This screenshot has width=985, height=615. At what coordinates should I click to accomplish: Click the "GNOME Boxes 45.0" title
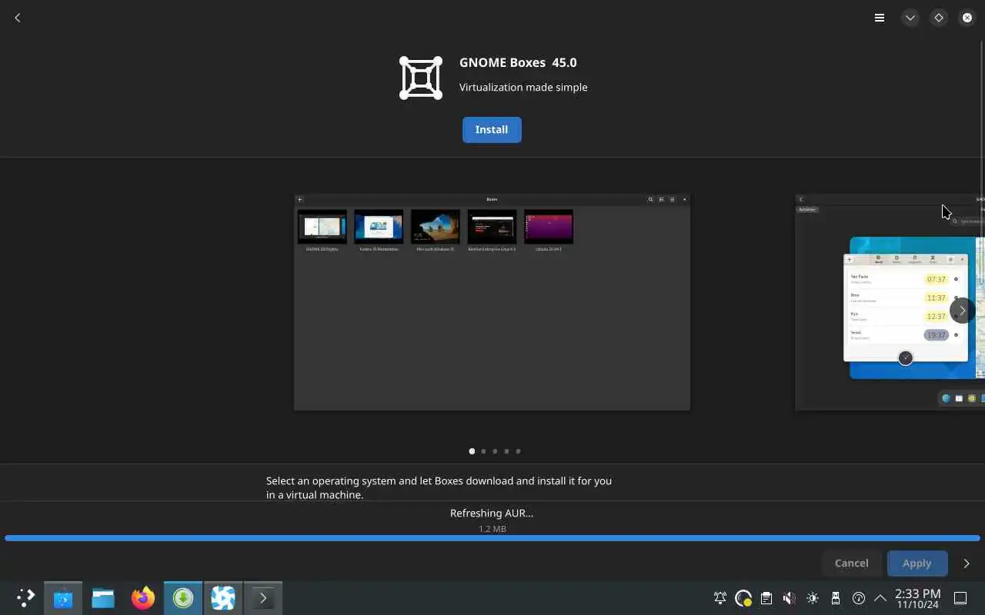pos(518,62)
